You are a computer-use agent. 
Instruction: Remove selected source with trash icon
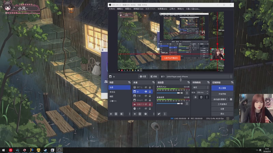(140, 114)
